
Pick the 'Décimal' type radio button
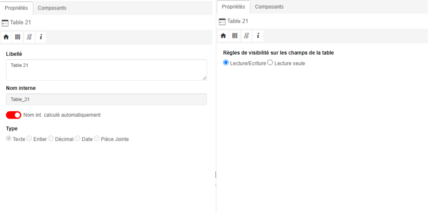pyautogui.click(x=51, y=139)
